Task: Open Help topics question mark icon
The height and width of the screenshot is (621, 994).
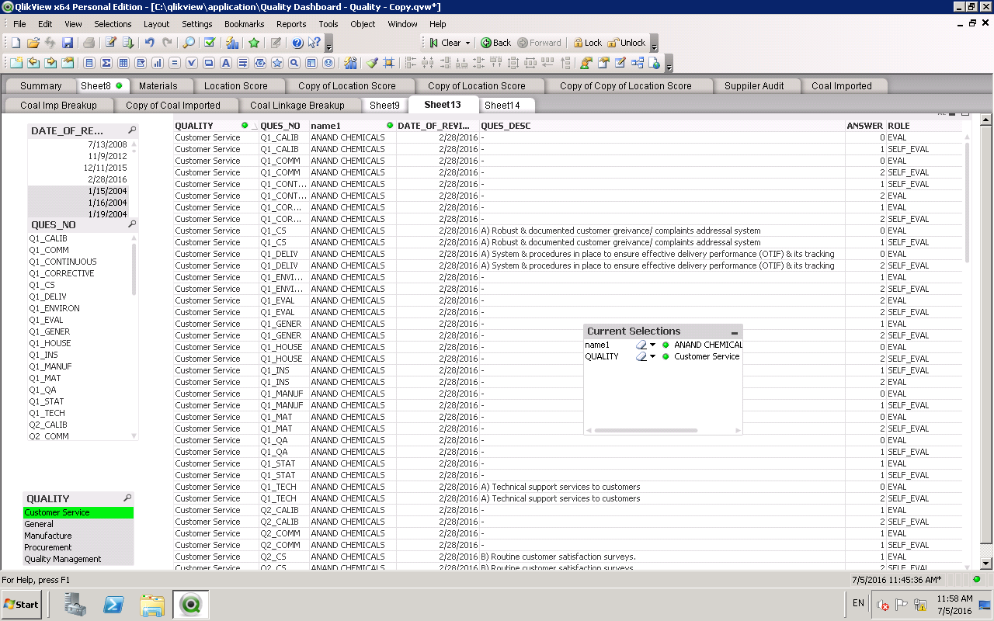Action: [x=297, y=43]
